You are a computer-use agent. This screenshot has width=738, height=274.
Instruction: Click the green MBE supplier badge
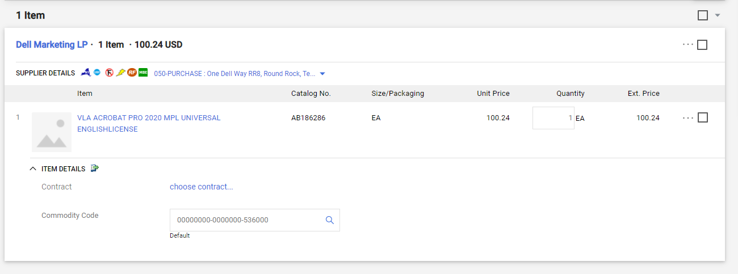click(143, 73)
